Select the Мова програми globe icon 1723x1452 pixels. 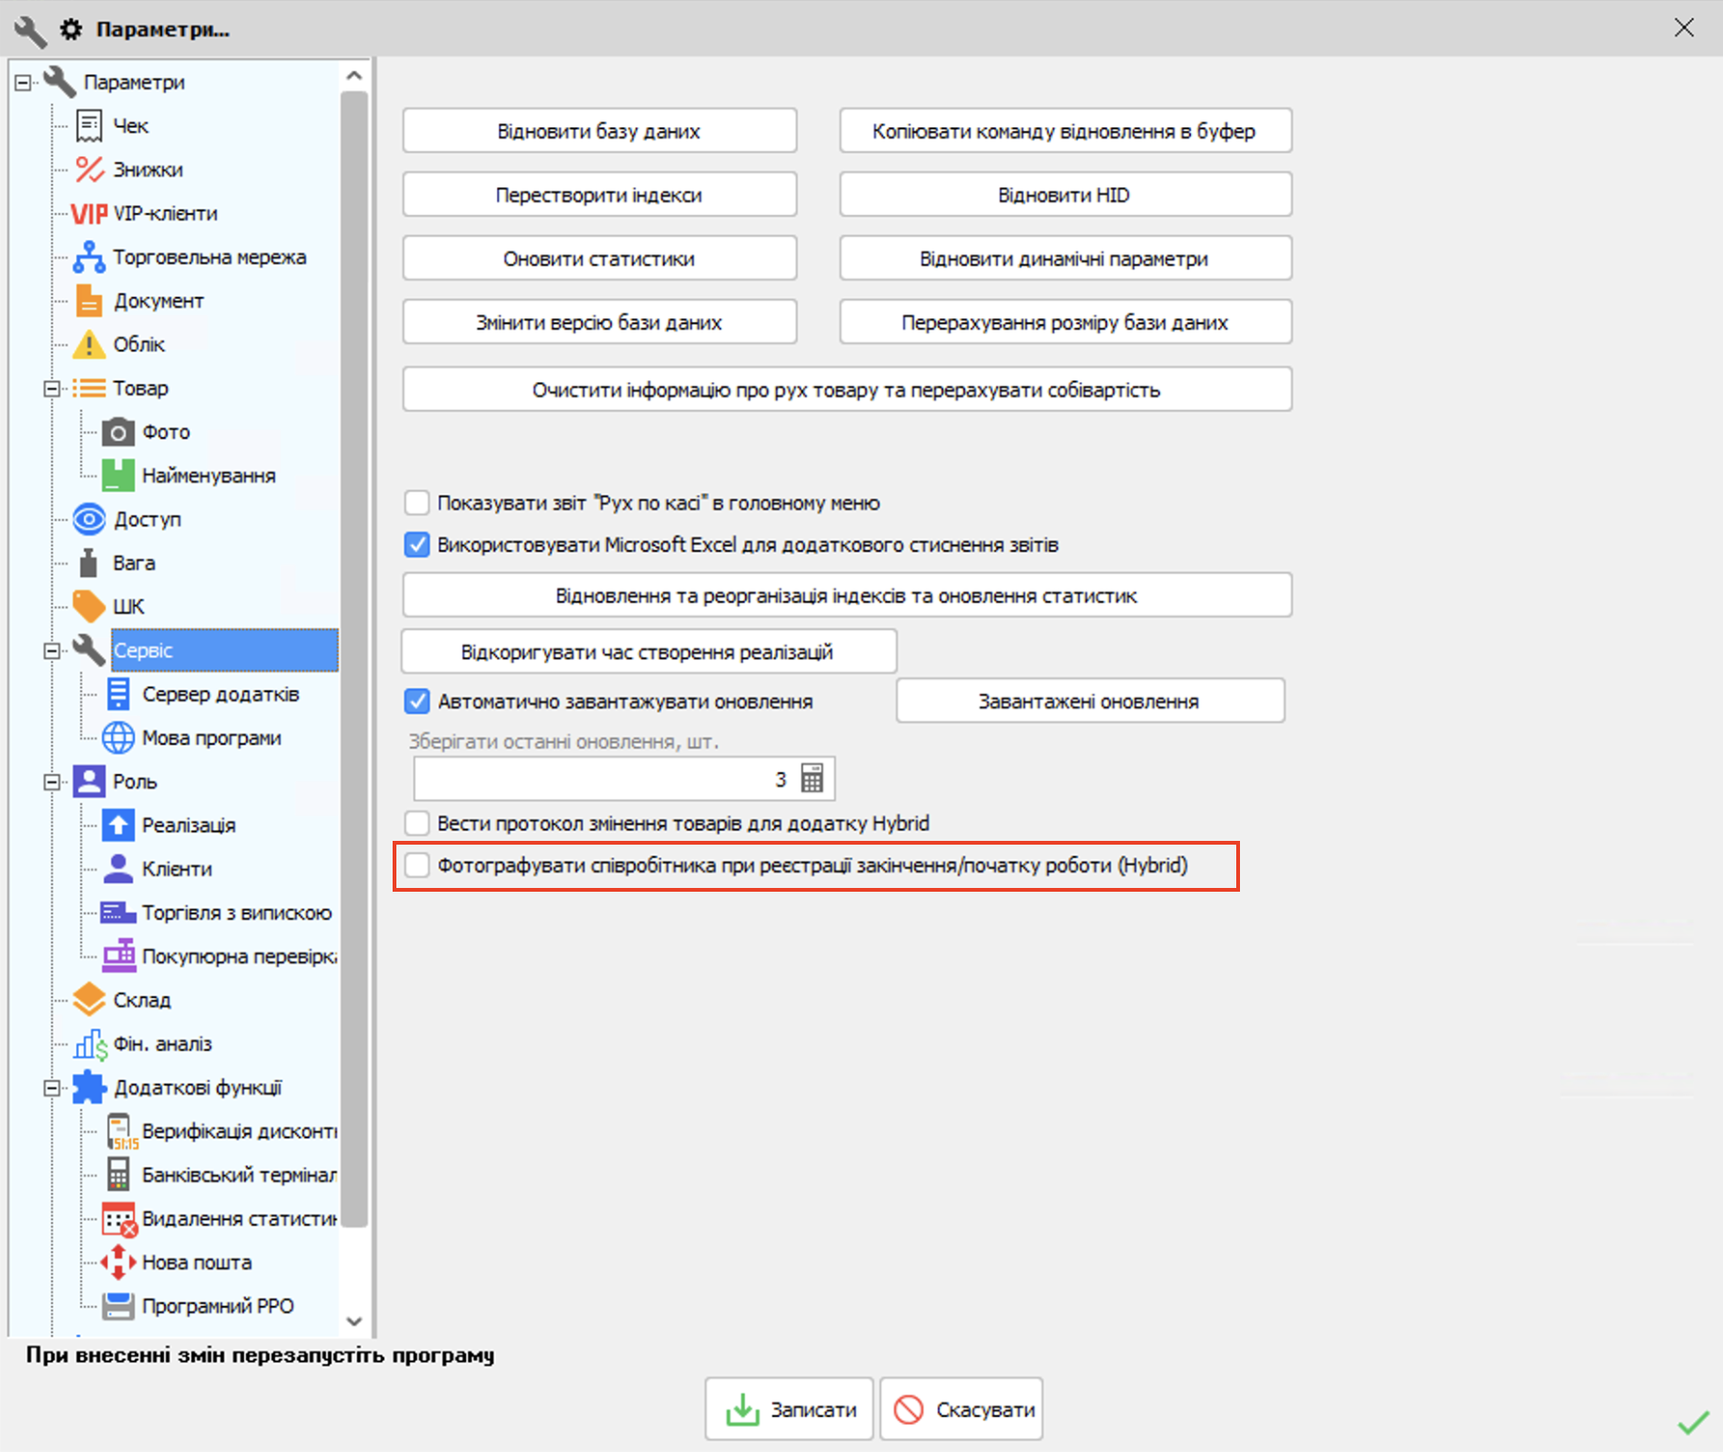[x=118, y=737]
